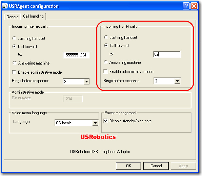Click the help question mark button
Viewport: 202px width, 176px height.
186,6
